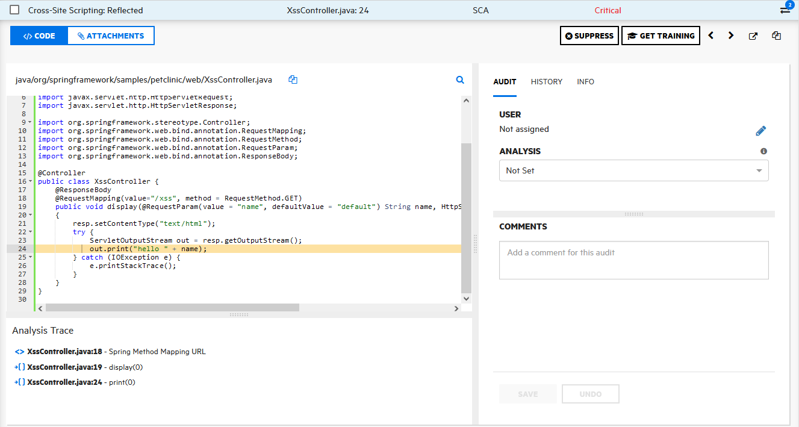This screenshot has height=427, width=799.
Task: Click the edit user pencil icon
Action: coord(760,131)
